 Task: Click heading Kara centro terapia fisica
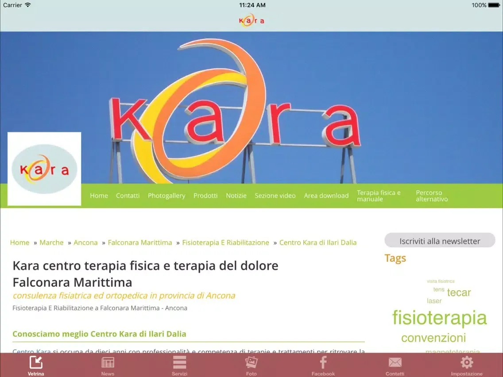[x=145, y=274]
